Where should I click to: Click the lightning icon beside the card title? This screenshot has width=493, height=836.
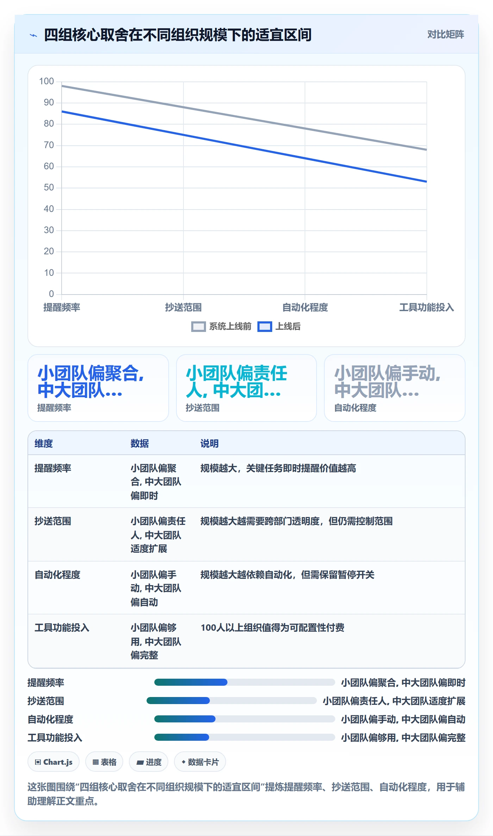pos(33,35)
